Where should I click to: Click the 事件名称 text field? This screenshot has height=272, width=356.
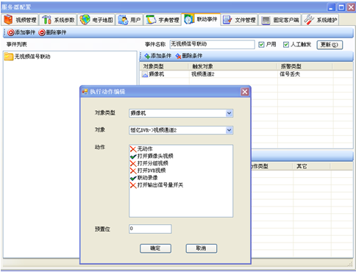212,44
